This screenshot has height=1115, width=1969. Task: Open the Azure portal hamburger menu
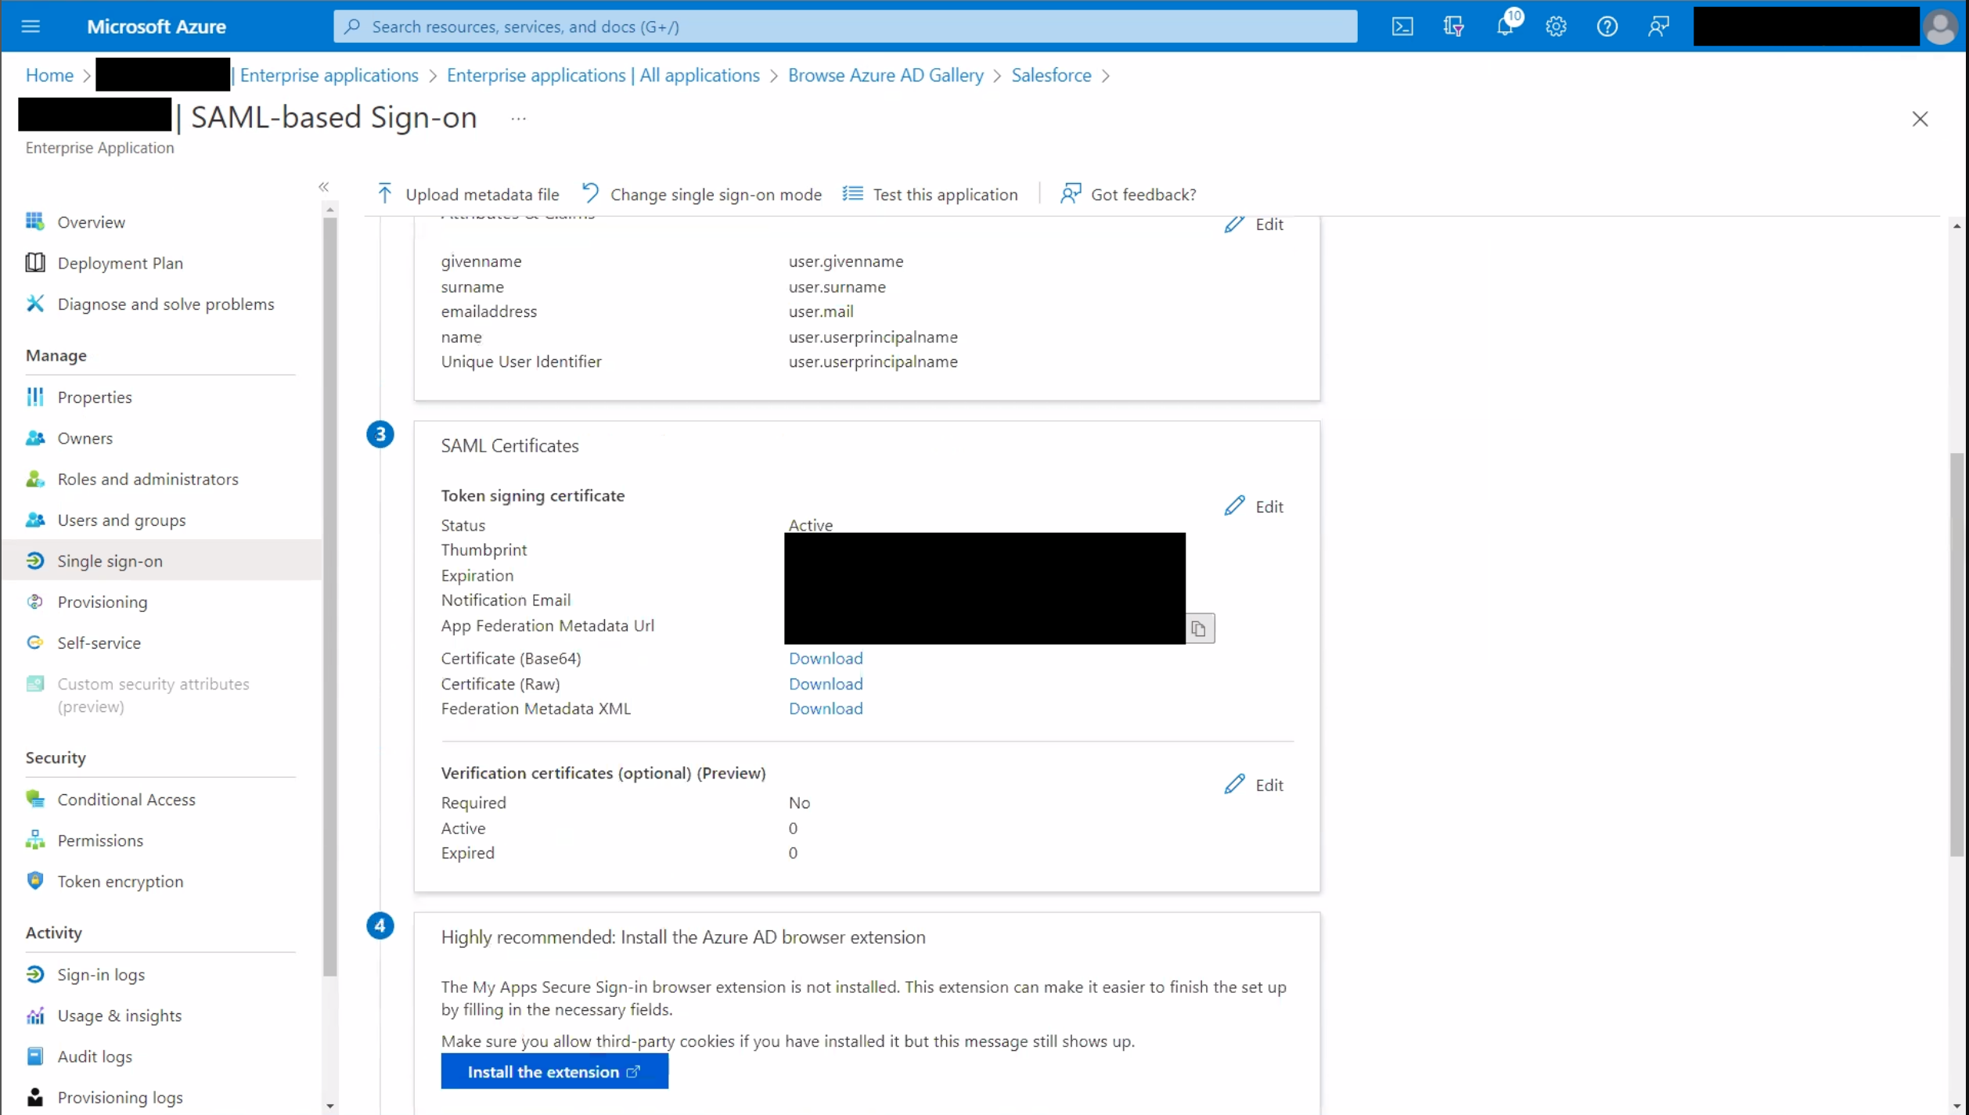31,27
